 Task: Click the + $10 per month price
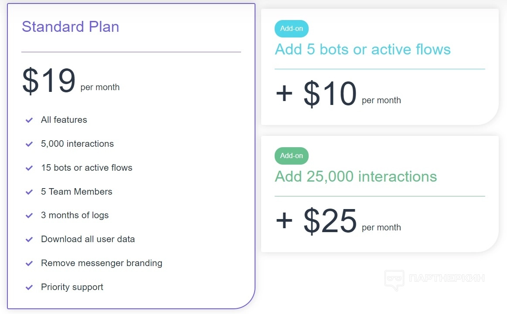pos(338,95)
